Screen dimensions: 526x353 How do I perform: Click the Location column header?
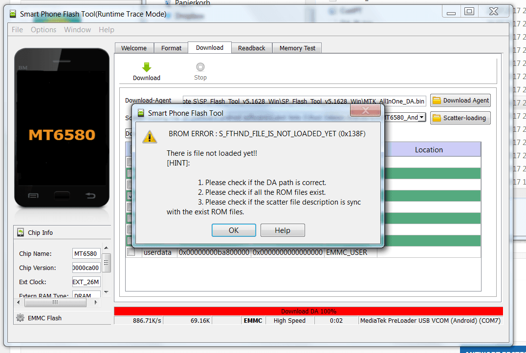(x=429, y=150)
